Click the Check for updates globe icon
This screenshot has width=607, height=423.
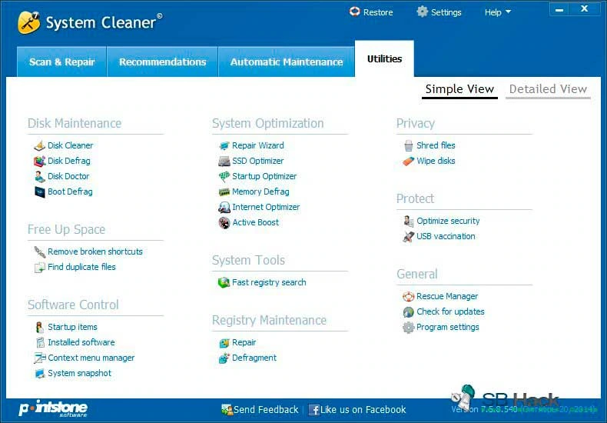coord(409,311)
